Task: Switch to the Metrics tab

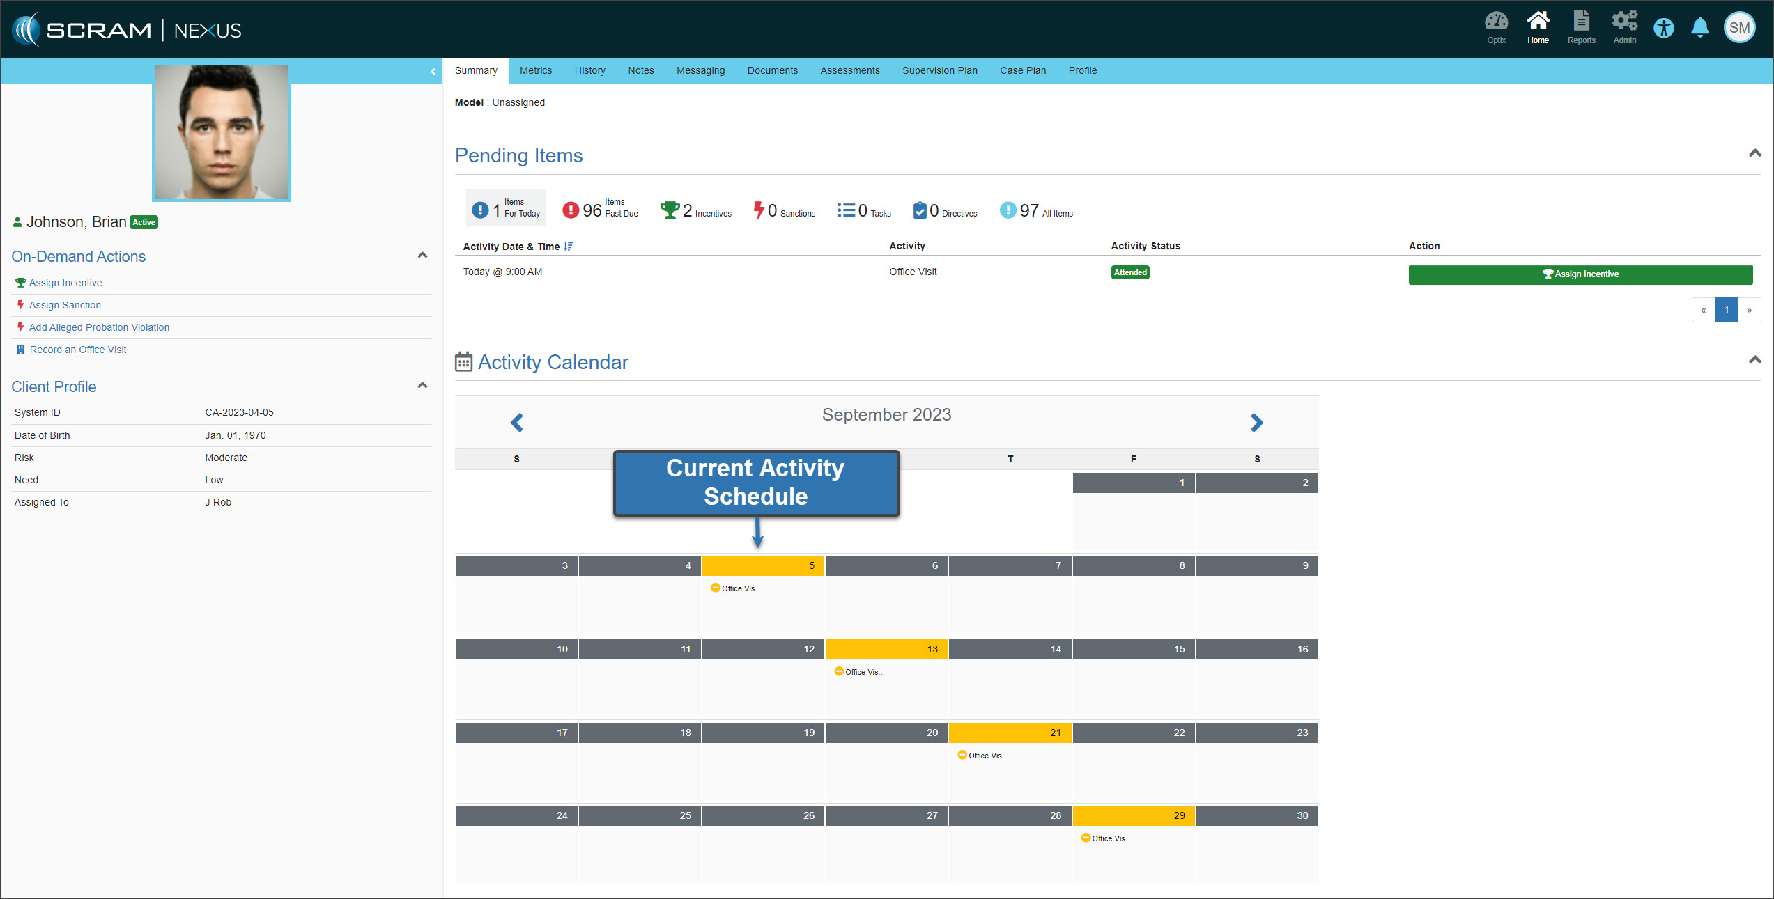Action: pos(535,70)
